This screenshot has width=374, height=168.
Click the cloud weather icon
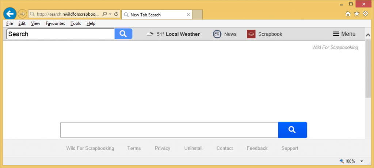tap(150, 34)
